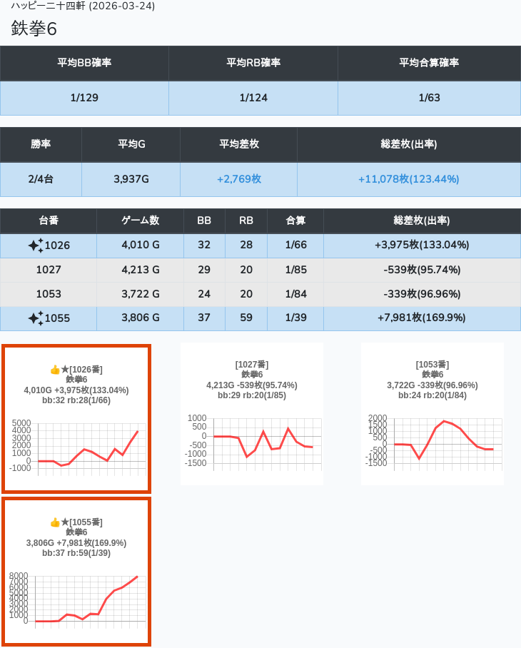Click the sparkle icon beside machine 1055
The height and width of the screenshot is (648, 521).
tap(36, 318)
